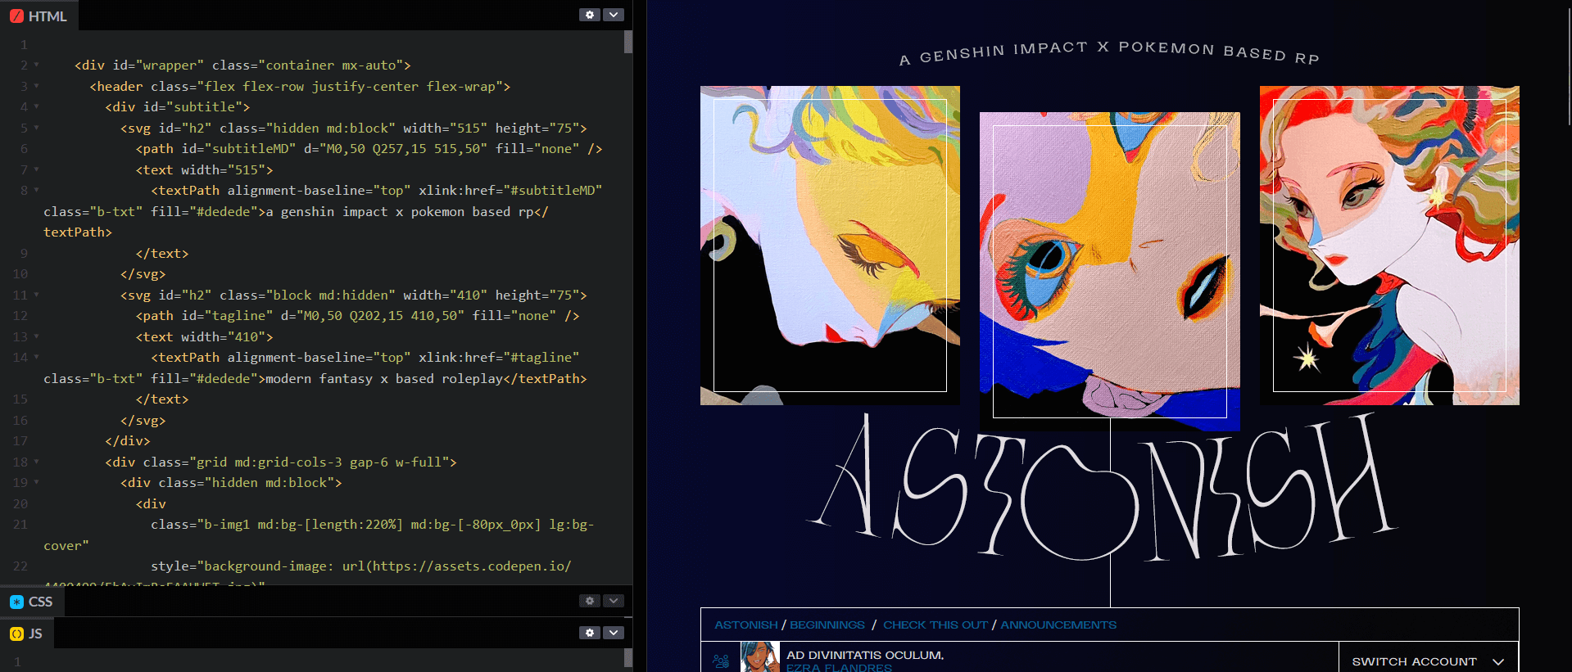Click the JS editor scrollbar thumb
This screenshot has width=1572, height=672.
coord(628,660)
